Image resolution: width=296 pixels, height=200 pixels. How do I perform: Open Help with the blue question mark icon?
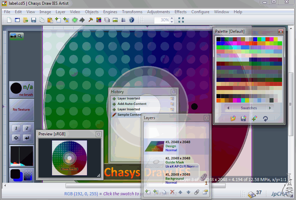132,20
